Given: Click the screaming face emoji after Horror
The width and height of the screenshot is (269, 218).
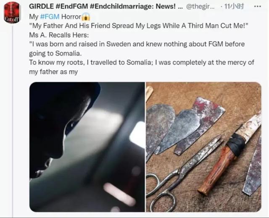Looking at the screenshot, I should pos(86,17).
